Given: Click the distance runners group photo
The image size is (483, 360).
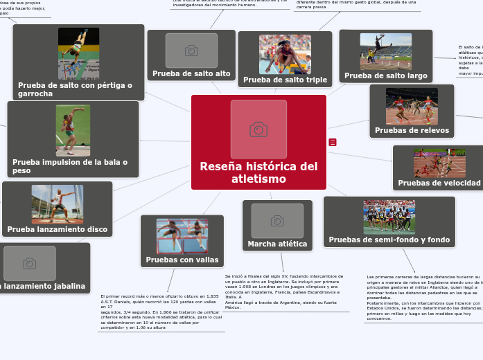Looking at the screenshot, I should tap(389, 217).
